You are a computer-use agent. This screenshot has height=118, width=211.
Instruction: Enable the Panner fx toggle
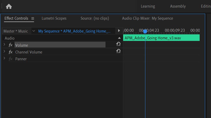(x=11, y=59)
